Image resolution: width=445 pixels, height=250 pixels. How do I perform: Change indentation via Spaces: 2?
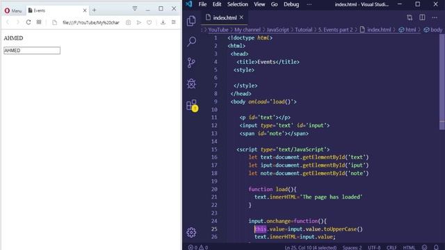(x=352, y=247)
